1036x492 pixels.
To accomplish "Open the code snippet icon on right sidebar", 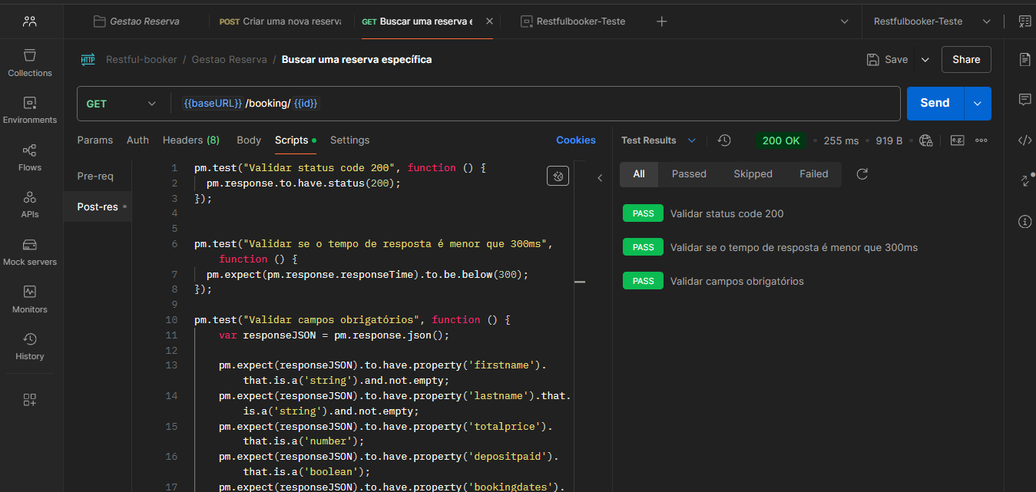I will 1024,140.
